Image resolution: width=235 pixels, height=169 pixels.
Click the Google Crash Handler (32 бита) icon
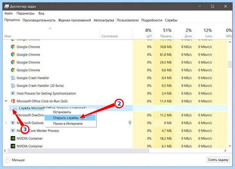pyautogui.click(x=13, y=86)
